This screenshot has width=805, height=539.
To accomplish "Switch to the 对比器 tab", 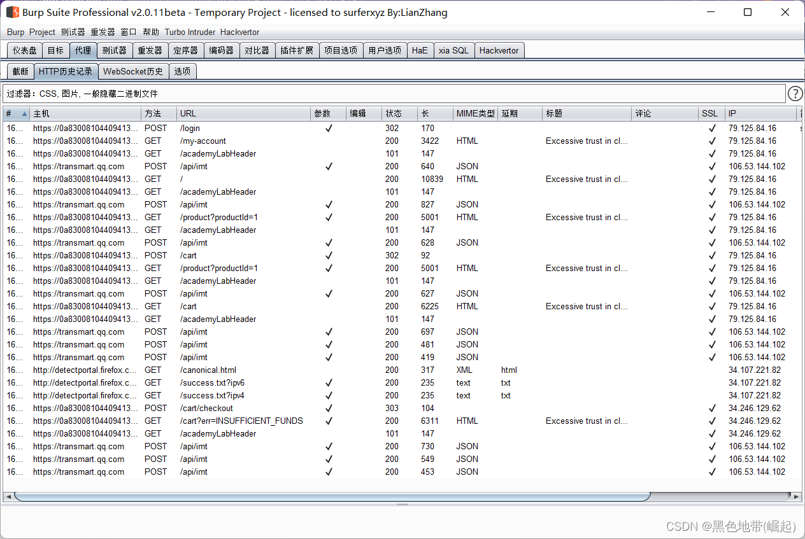I will tap(257, 50).
